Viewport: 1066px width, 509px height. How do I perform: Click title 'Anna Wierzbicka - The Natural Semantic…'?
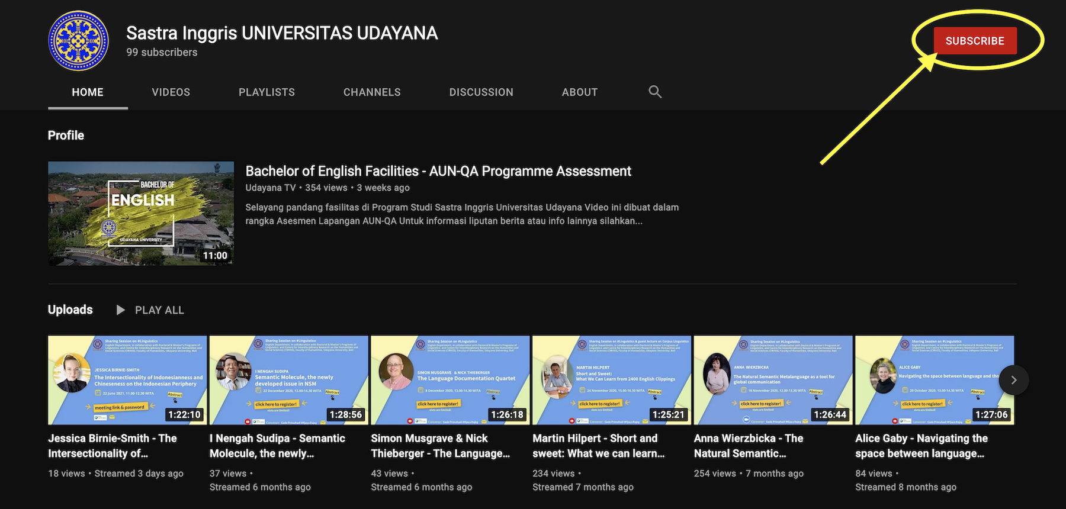pyautogui.click(x=749, y=446)
